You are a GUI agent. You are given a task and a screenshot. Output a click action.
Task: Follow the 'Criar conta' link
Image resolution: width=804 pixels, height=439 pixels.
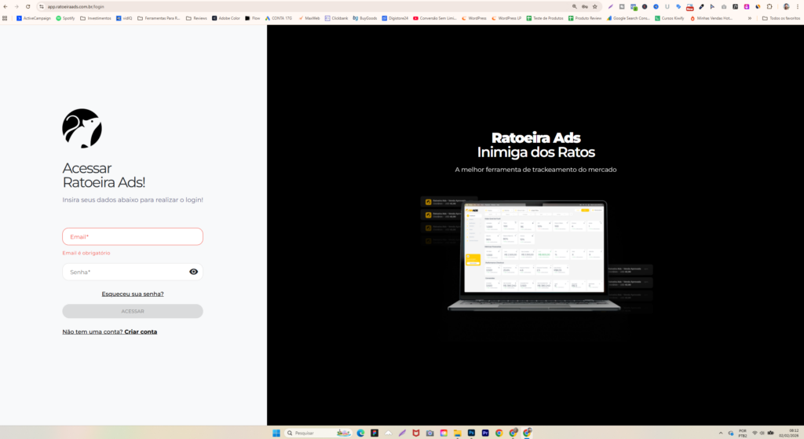point(141,332)
